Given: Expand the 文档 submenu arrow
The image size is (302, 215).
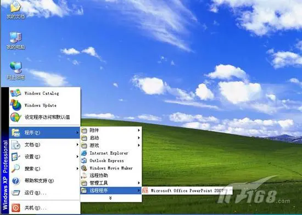Looking at the screenshot, I should pyautogui.click(x=77, y=145).
